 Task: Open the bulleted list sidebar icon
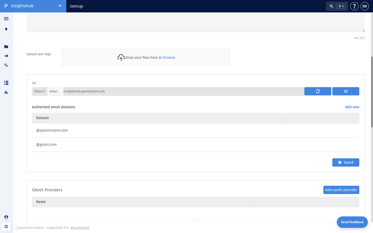(6, 83)
